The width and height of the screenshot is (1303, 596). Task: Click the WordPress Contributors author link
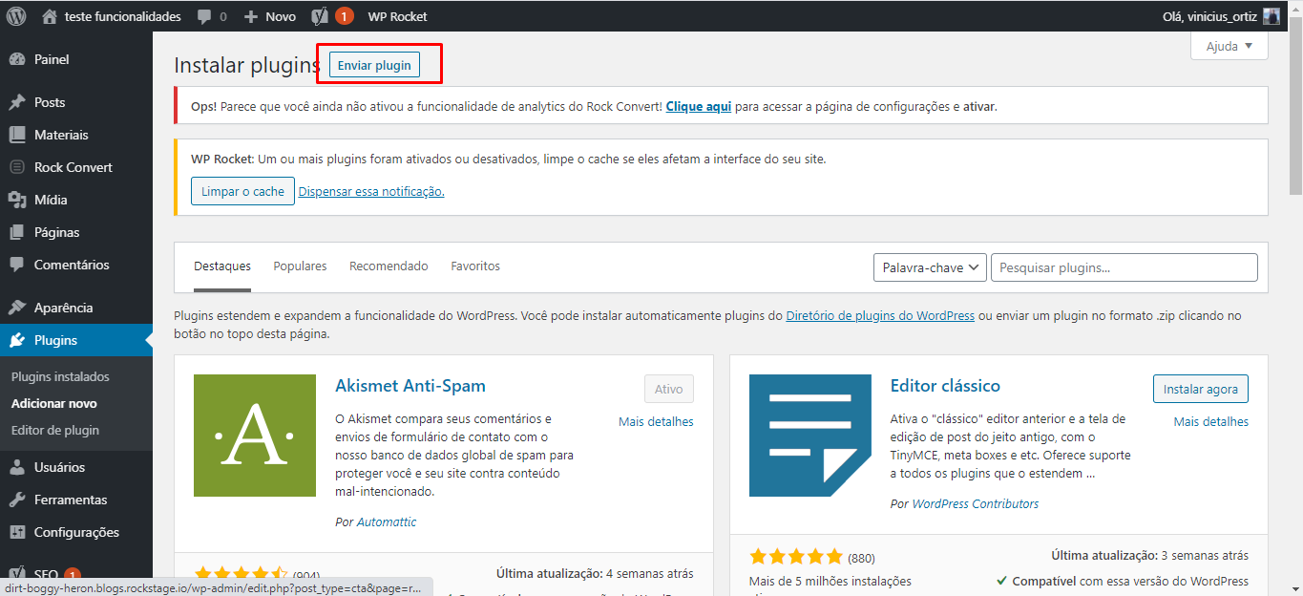click(x=976, y=503)
